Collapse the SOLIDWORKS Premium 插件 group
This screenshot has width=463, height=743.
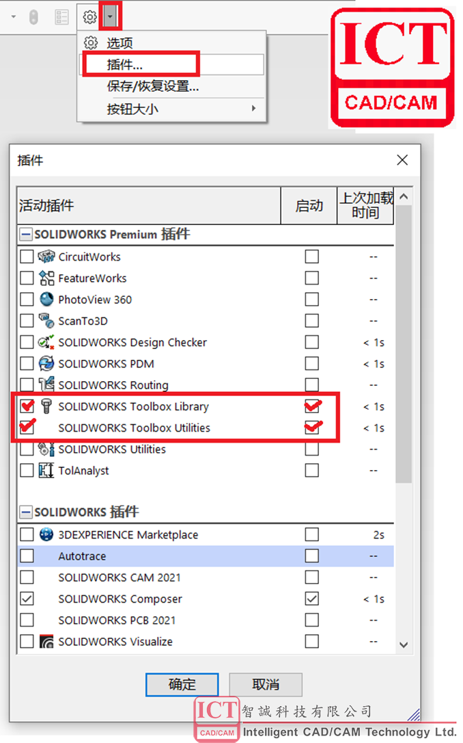26,235
